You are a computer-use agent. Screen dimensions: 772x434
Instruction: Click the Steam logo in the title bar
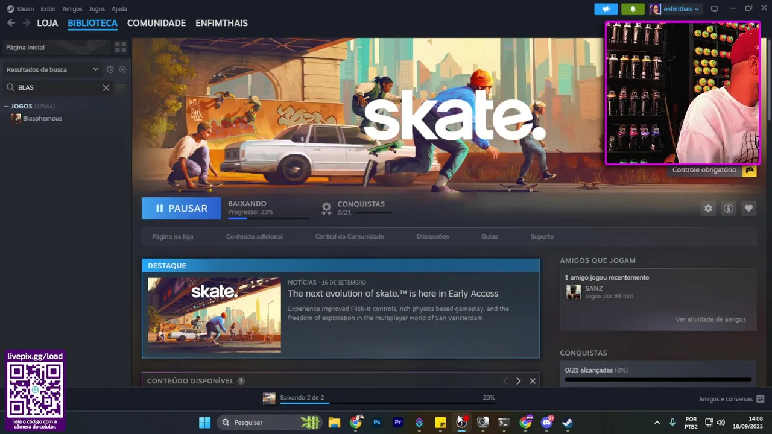(x=10, y=9)
